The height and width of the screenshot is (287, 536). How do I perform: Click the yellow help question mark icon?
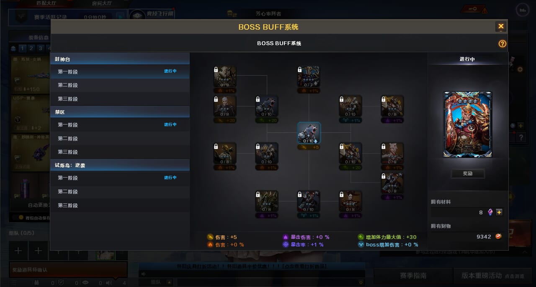502,44
